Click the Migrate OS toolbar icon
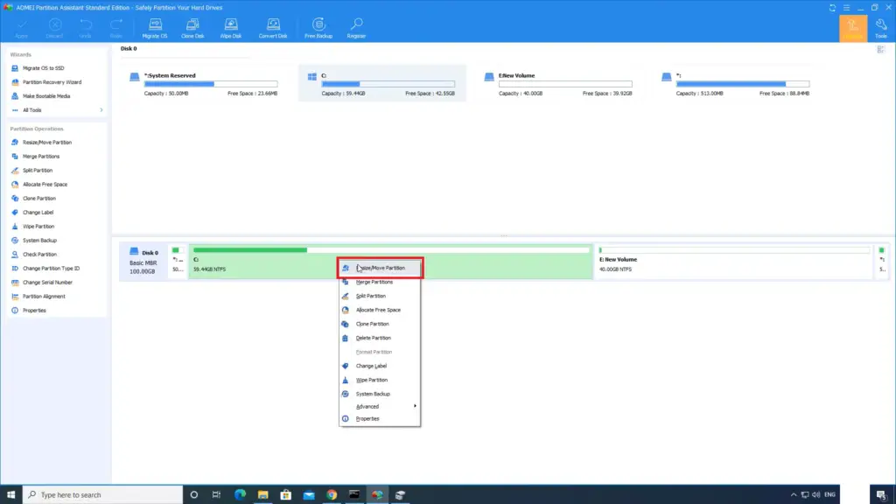Image resolution: width=896 pixels, height=504 pixels. click(155, 28)
